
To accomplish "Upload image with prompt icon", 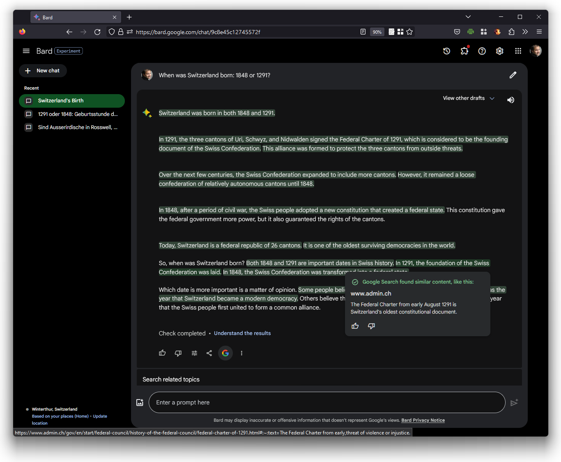I will (x=140, y=402).
